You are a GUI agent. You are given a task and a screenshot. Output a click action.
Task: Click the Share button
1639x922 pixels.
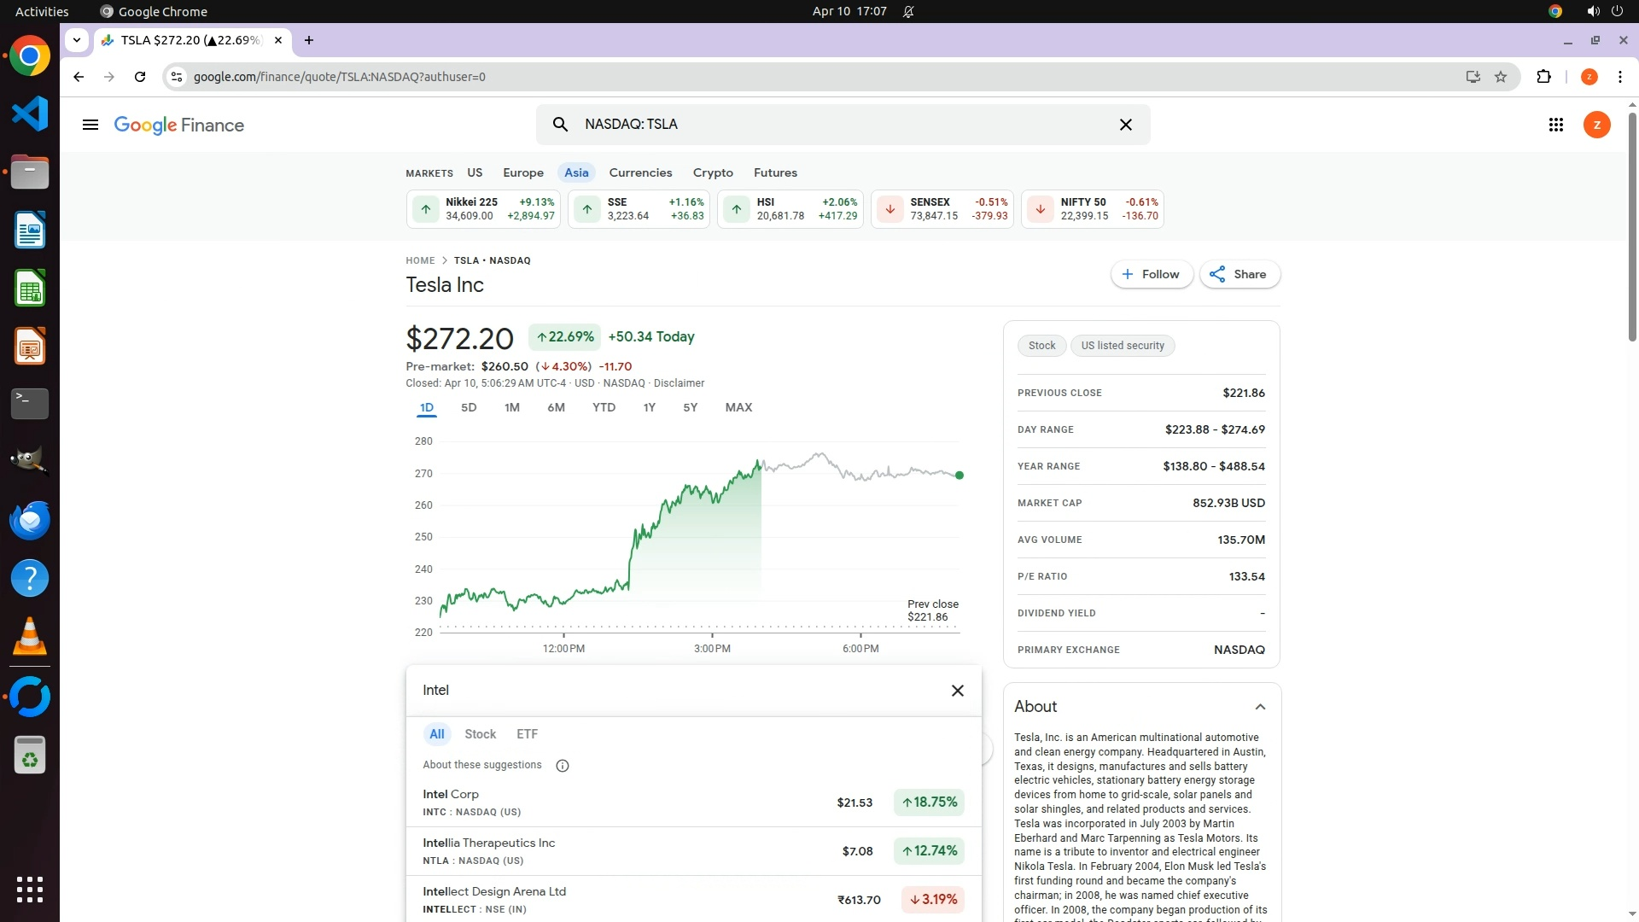(1239, 274)
